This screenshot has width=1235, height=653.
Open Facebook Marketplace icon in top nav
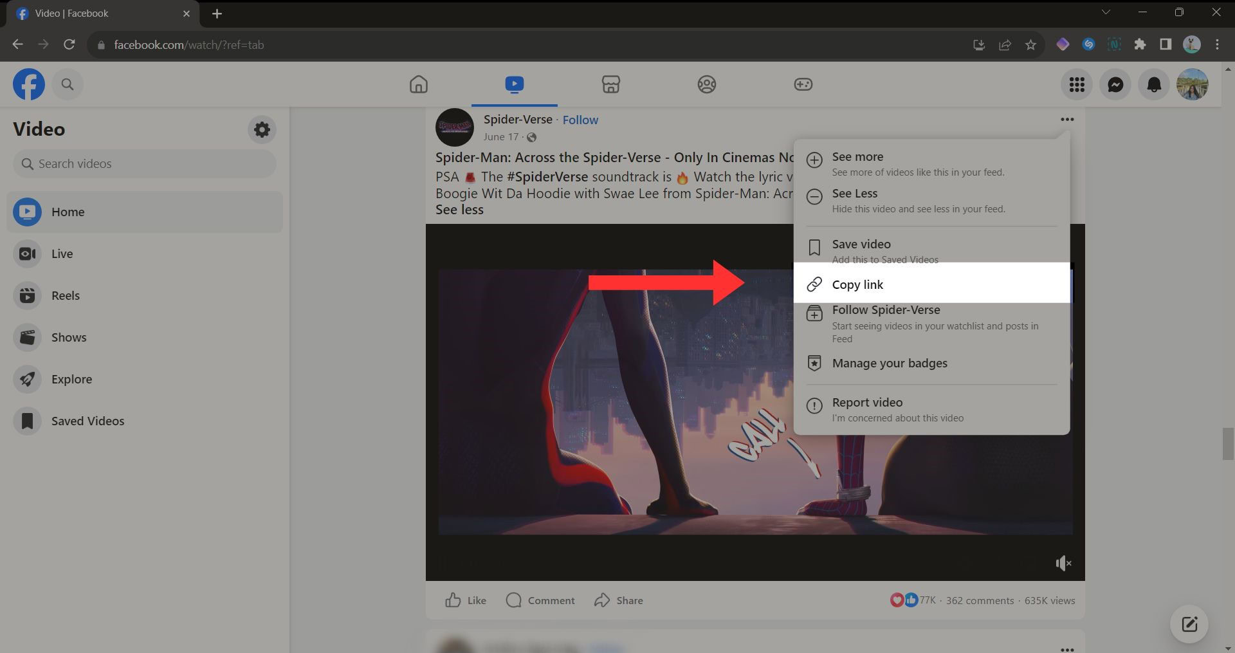(610, 84)
